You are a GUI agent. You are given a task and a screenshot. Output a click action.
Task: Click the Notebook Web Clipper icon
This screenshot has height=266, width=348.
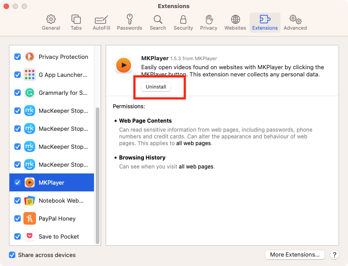(x=30, y=200)
